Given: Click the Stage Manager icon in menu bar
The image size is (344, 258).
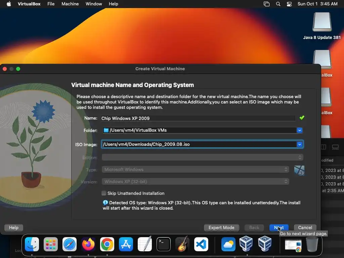Looking at the screenshot, I should coord(266,4).
